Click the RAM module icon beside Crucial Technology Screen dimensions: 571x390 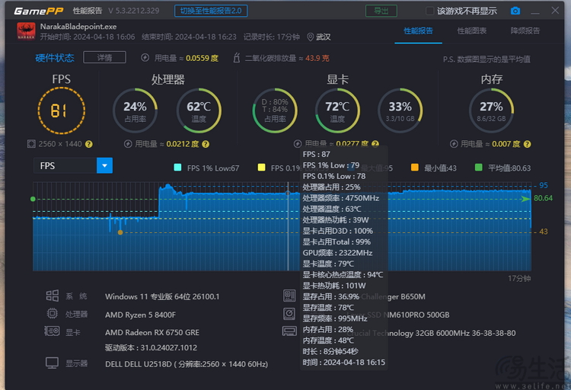[289, 331]
